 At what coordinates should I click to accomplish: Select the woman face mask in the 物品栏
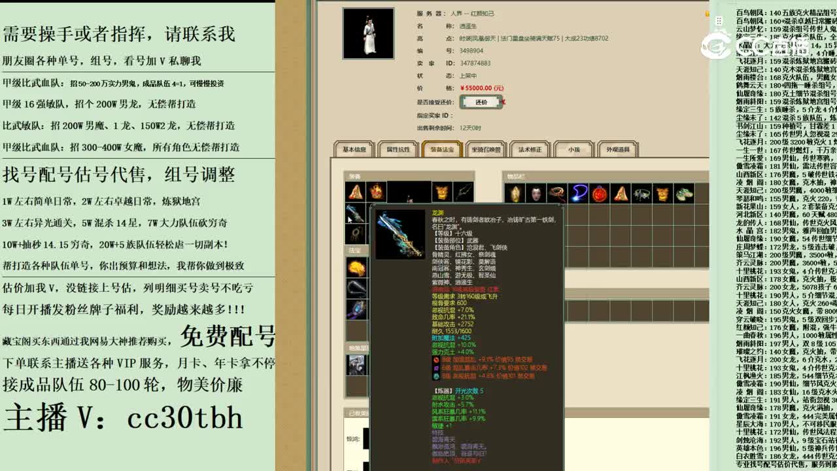[536, 194]
